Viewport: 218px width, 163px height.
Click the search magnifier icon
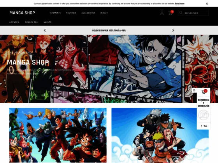click(181, 13)
